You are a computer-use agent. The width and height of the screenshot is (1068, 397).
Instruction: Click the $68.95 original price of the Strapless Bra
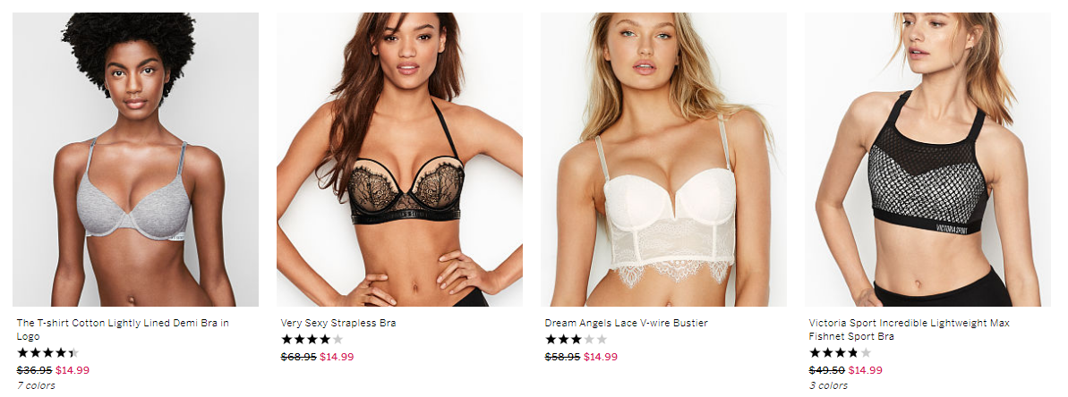point(298,357)
